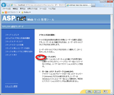Refresh the page with reload icon

[62, 5]
